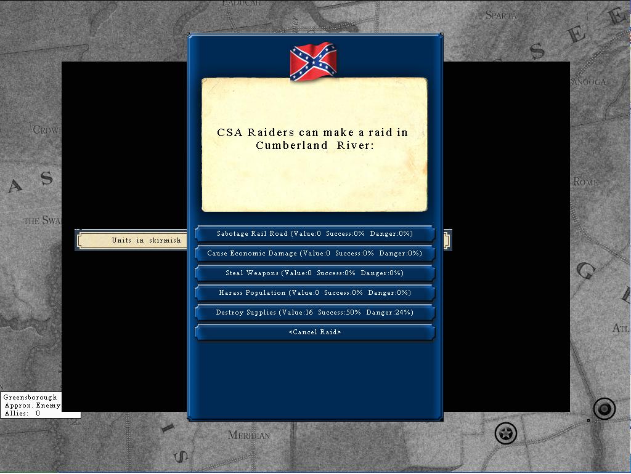This screenshot has height=474, width=631.
Task: Click the Cancel Raid button
Action: point(315,332)
